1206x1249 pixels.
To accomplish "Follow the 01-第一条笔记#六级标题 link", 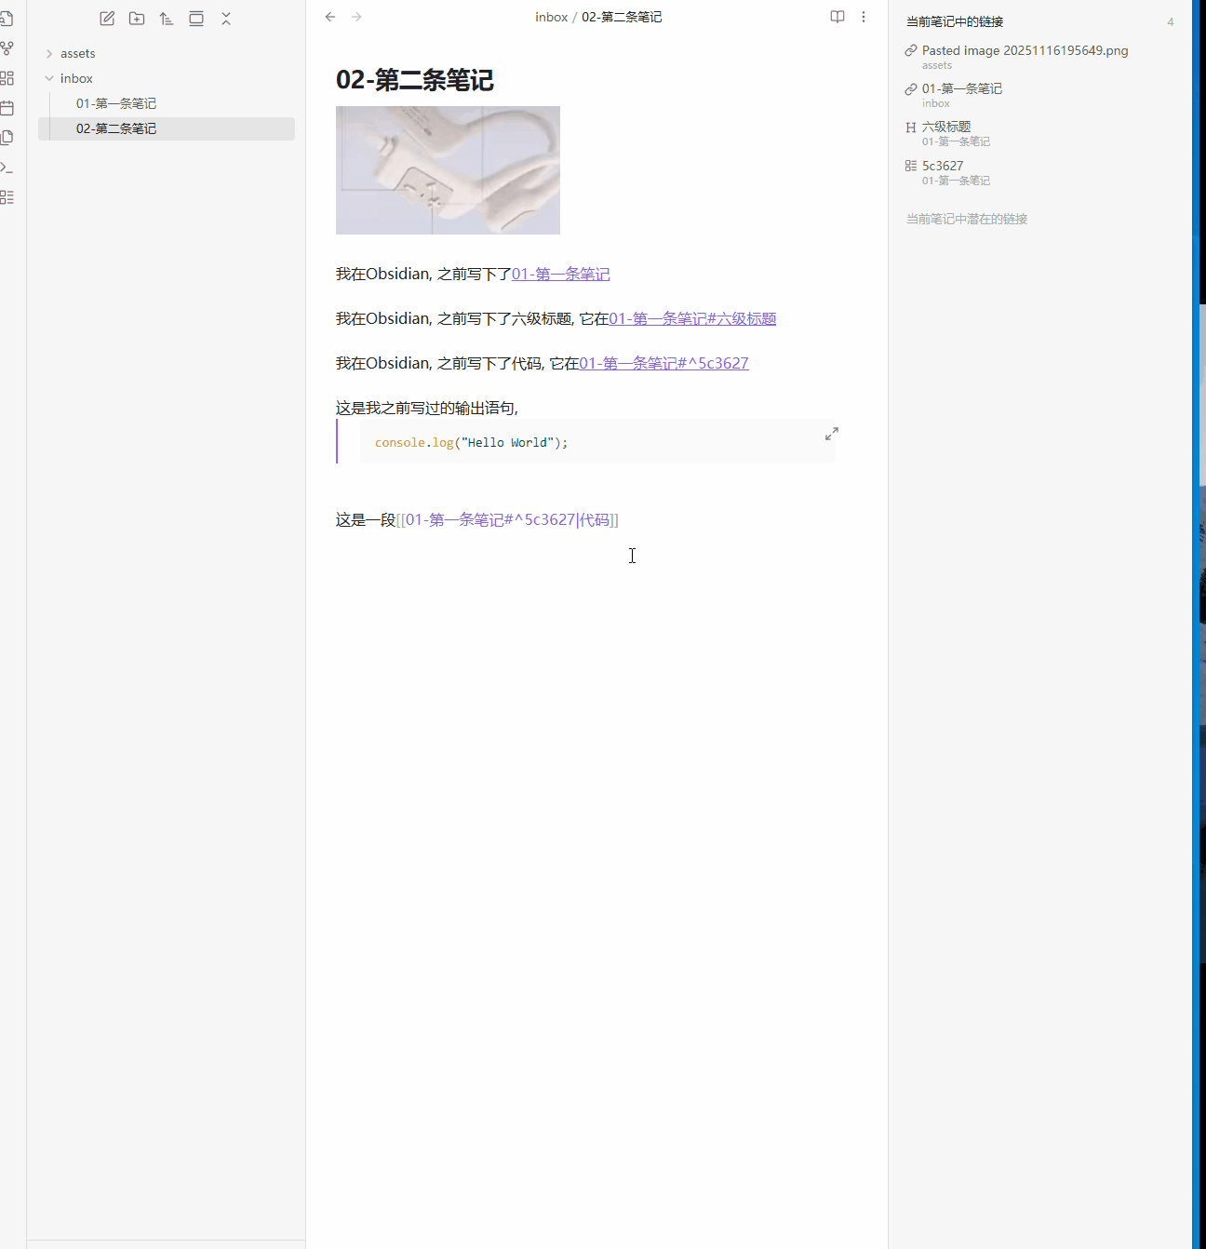I will pyautogui.click(x=692, y=319).
